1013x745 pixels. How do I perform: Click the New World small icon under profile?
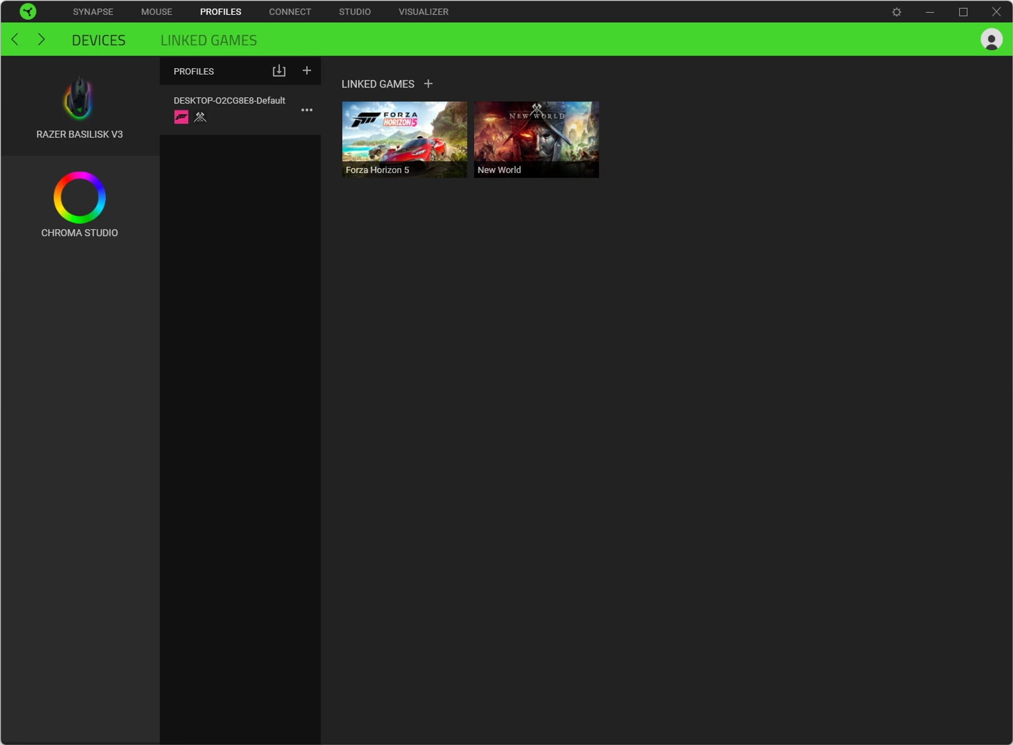[x=200, y=117]
